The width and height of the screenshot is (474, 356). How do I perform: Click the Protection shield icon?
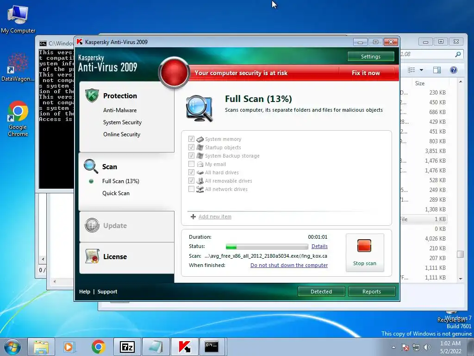pyautogui.click(x=92, y=95)
